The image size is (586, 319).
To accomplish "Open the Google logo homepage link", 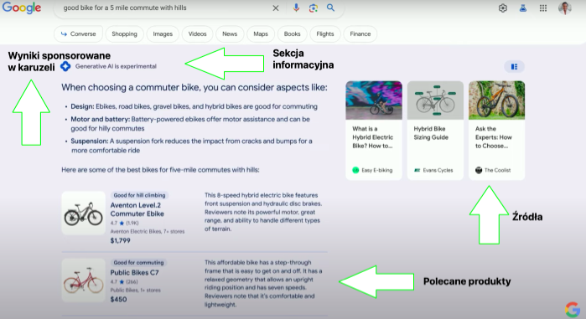I will (x=22, y=8).
